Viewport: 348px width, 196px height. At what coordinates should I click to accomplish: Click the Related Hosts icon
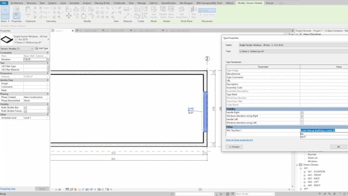click(x=163, y=12)
